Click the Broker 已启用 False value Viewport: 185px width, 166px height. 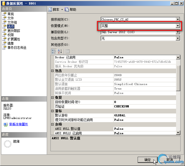click(145, 58)
